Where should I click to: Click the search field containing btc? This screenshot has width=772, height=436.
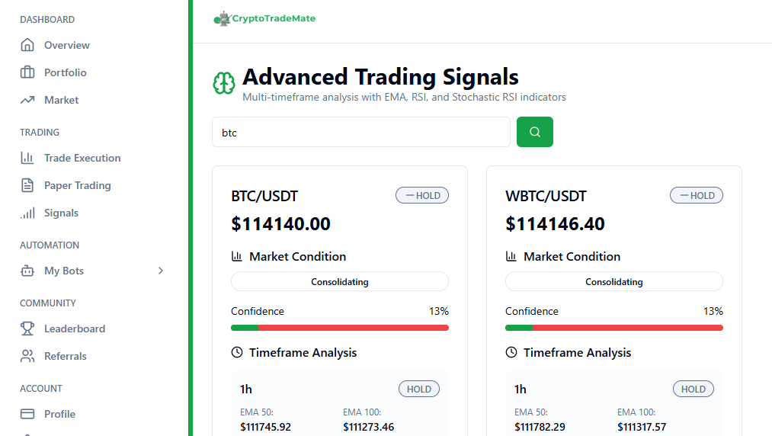coord(360,132)
